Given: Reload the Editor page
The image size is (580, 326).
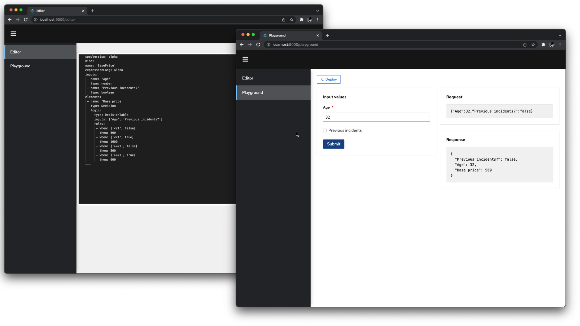Looking at the screenshot, I should [26, 20].
